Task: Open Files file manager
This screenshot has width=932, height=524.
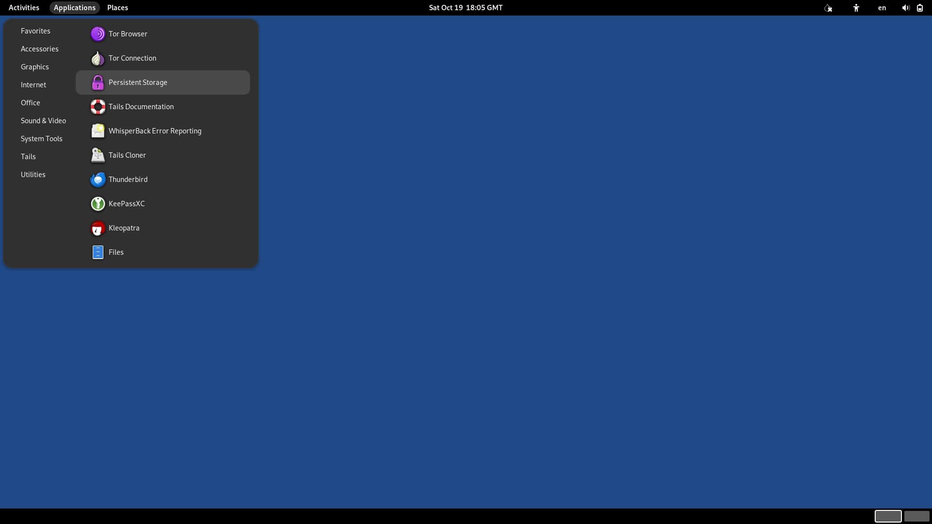Action: (x=116, y=251)
